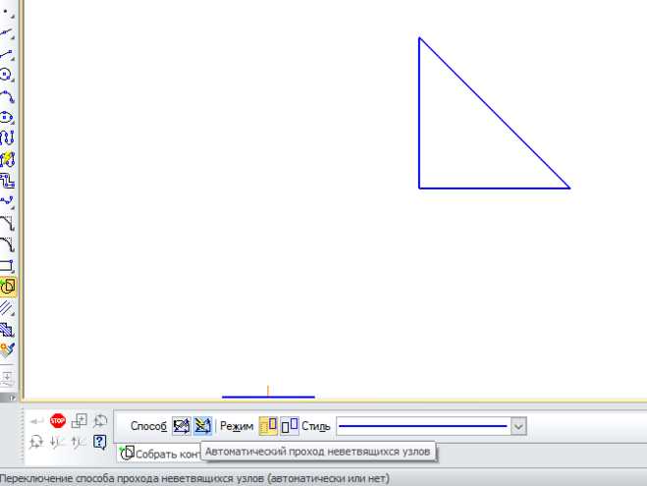Click the short blue line at canvas bottom

[268, 397]
